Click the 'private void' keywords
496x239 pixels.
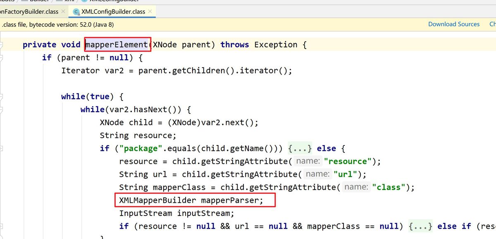pyautogui.click(x=51, y=45)
